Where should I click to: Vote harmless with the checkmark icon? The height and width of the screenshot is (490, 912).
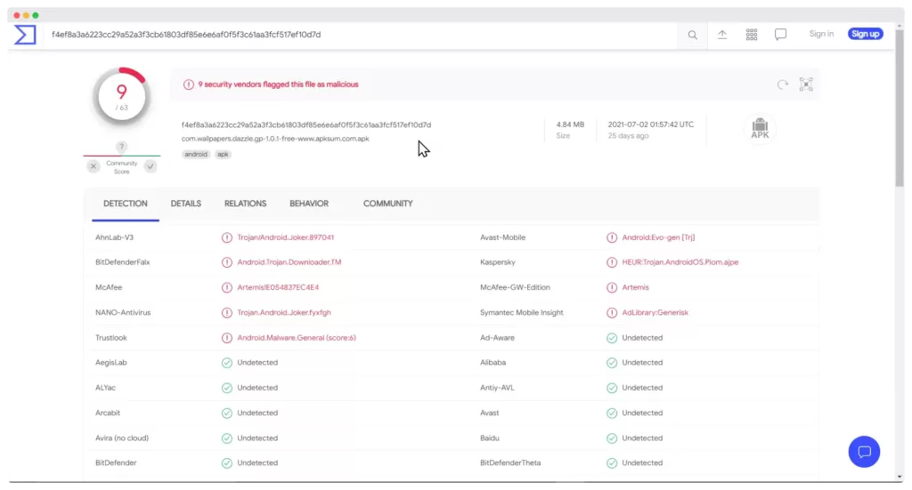pos(150,166)
